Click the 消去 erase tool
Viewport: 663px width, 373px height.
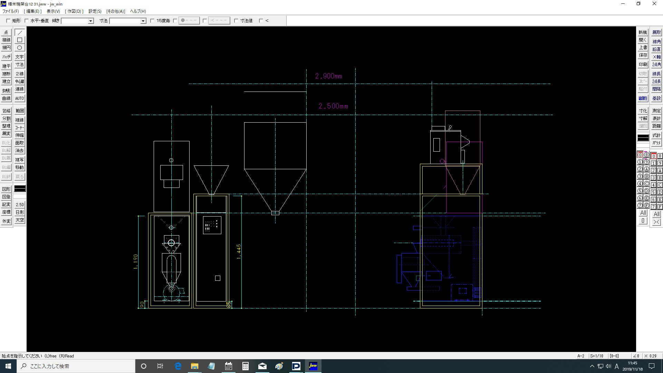pos(20,151)
